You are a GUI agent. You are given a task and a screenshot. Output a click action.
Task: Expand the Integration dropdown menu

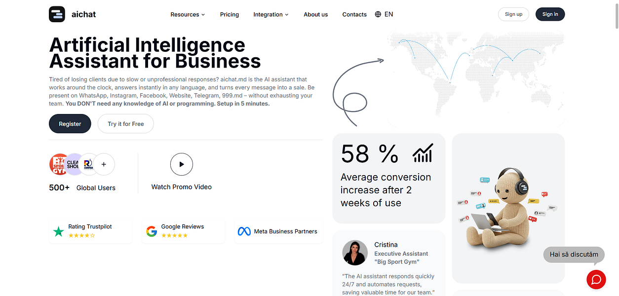[x=271, y=14]
